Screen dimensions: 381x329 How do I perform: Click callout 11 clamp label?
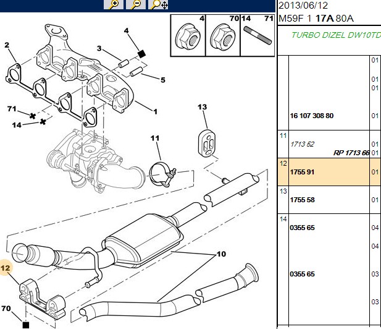[155, 139]
